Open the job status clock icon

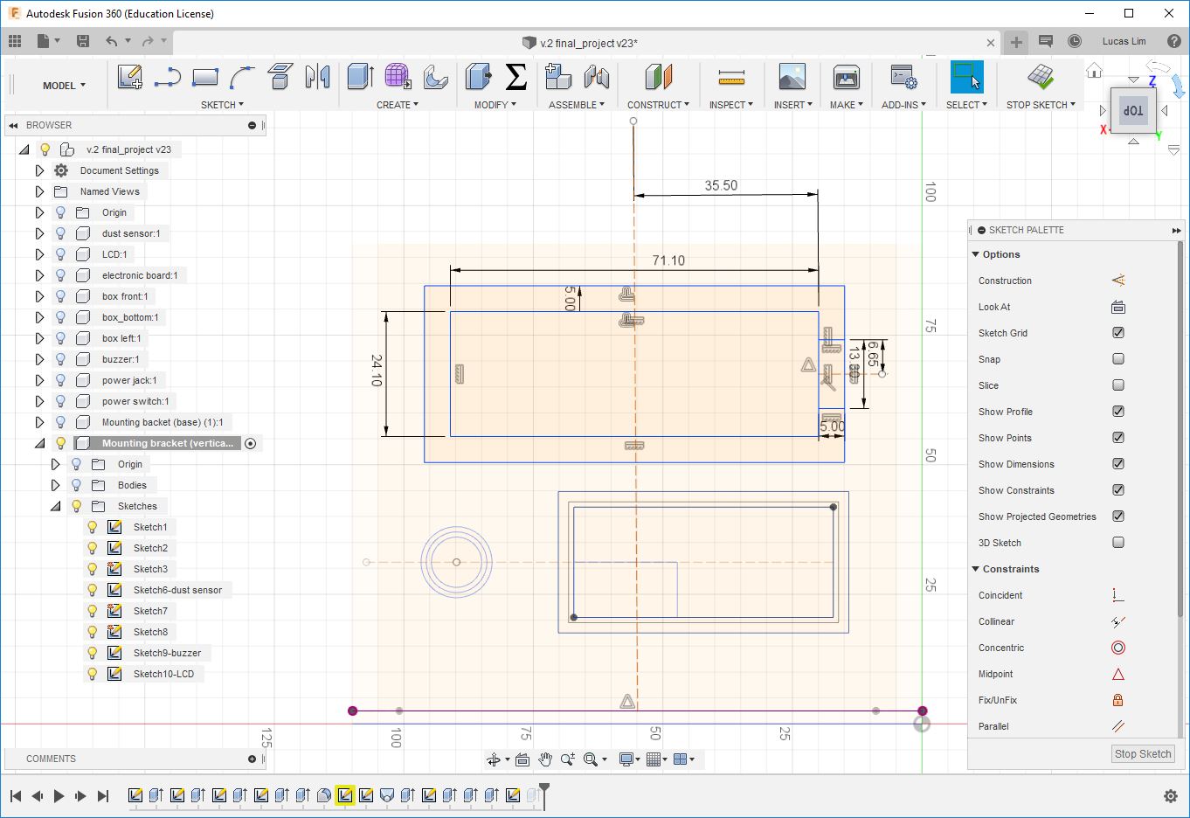[x=1075, y=41]
